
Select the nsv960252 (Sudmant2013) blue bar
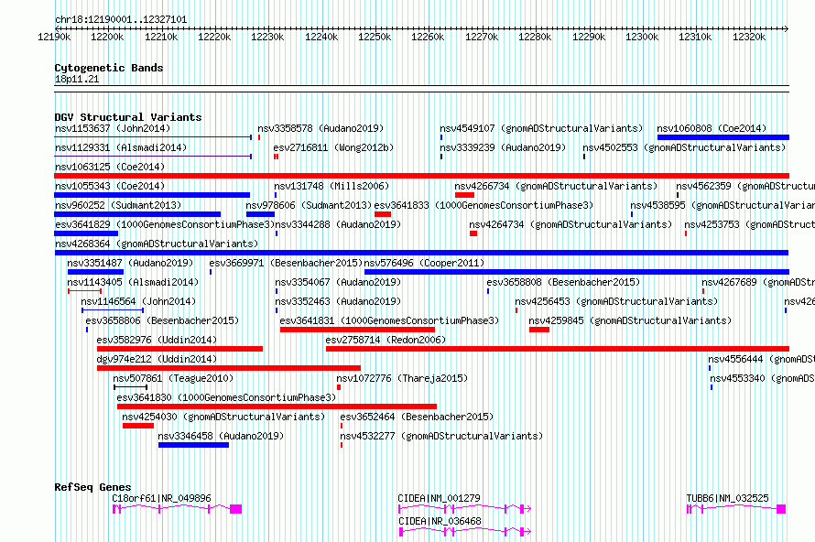(x=137, y=214)
